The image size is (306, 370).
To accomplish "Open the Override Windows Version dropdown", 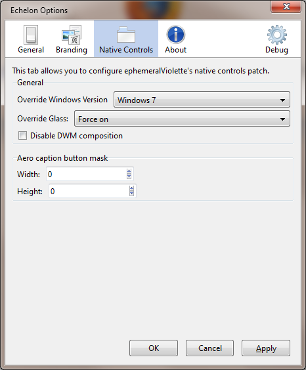I will 202,100.
